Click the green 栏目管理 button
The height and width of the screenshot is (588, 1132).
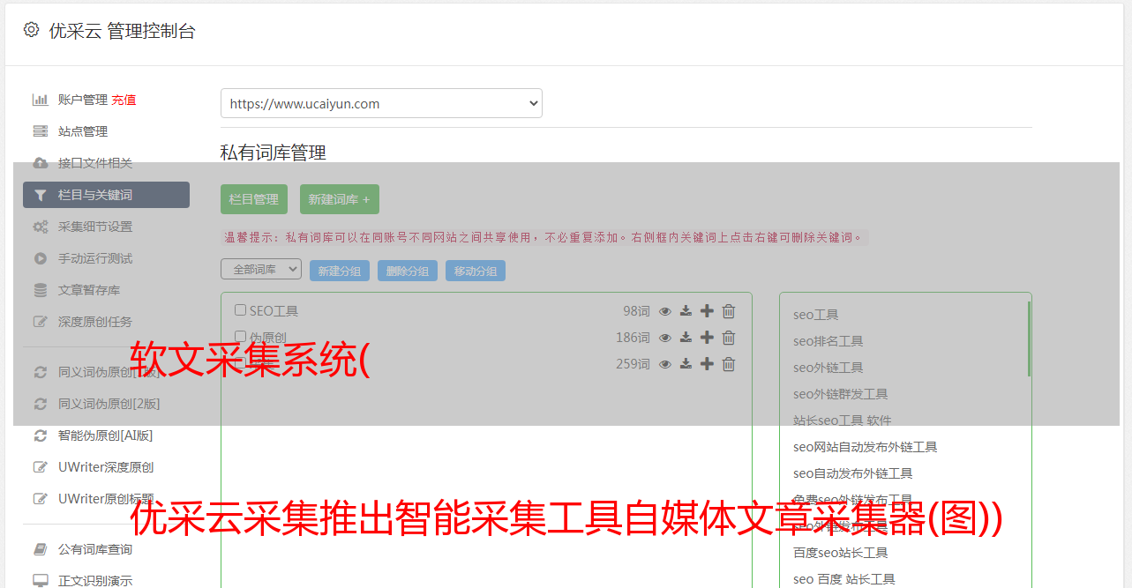coord(254,199)
